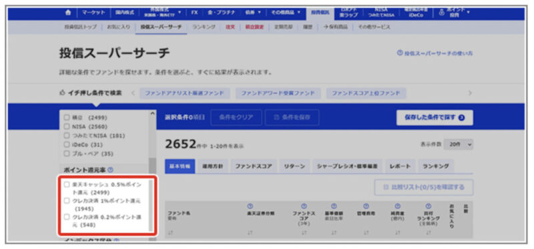Check クレカ決済 1%ポイント還元 checkbox
The width and height of the screenshot is (534, 249).
click(67, 200)
